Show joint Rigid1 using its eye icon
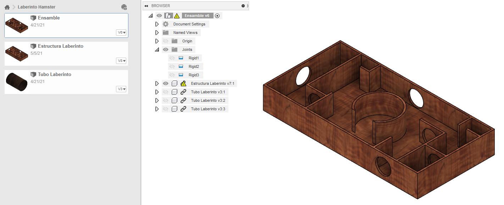Viewport: 504px width, 205px height. [x=172, y=58]
